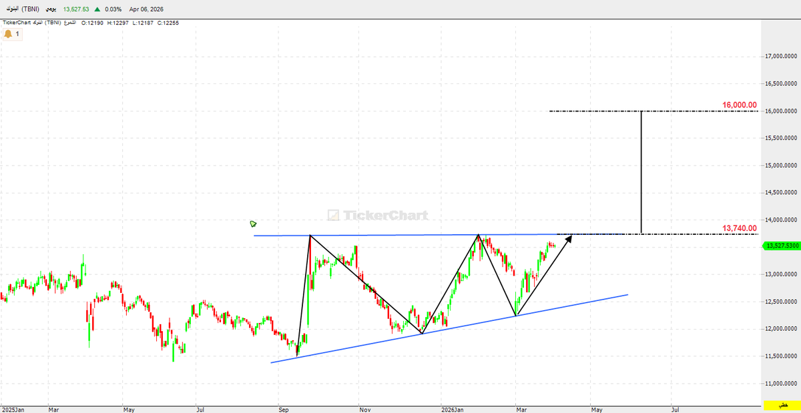Screen dimensions: 801x413
Task: Open the daily period label in the header
Action: pyautogui.click(x=51, y=9)
